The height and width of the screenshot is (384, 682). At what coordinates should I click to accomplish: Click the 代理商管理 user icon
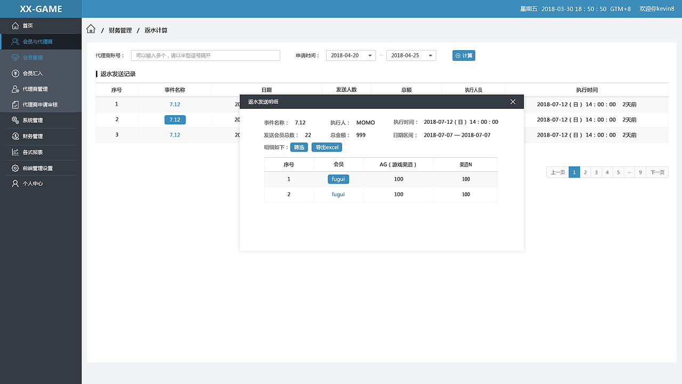coord(15,89)
